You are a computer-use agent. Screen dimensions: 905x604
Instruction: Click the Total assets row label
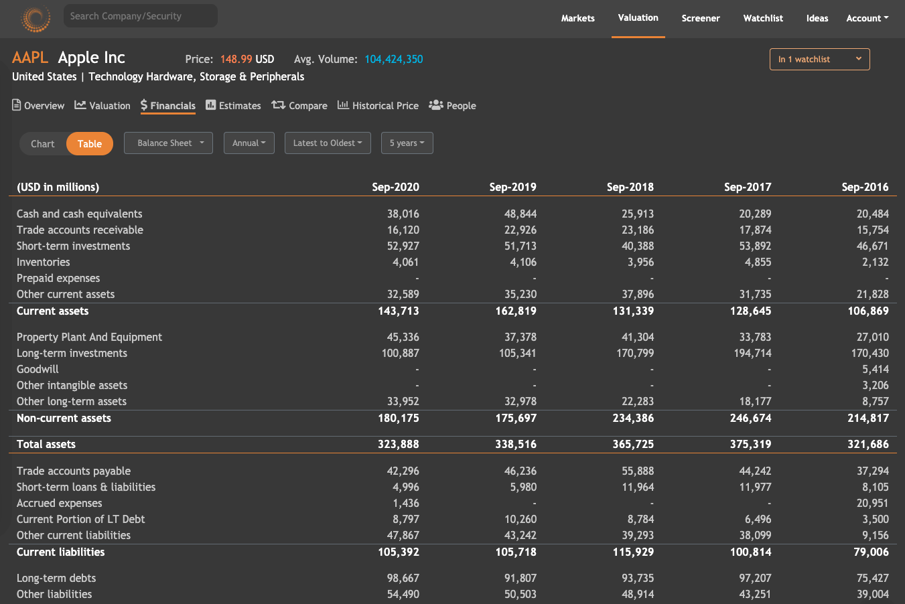click(46, 444)
